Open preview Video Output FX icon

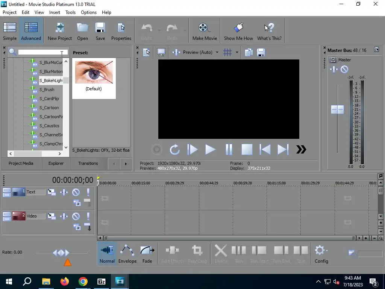tap(176, 52)
